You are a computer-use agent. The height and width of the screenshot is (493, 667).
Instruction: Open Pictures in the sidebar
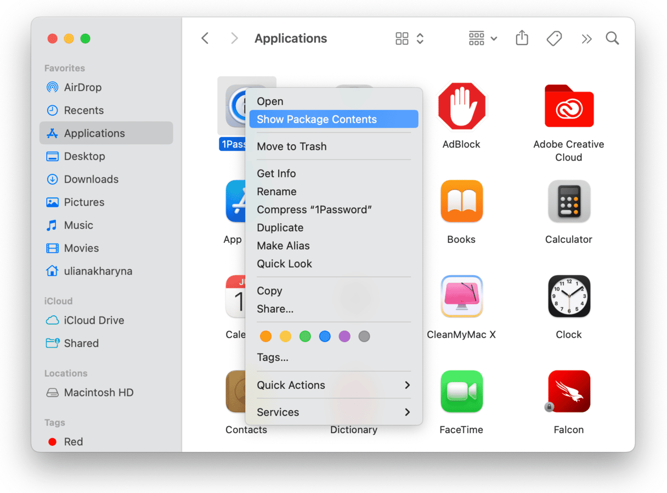tap(106, 202)
